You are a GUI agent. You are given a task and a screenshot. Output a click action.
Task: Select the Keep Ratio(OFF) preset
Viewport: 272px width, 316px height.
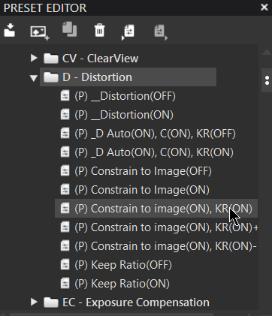click(x=123, y=265)
